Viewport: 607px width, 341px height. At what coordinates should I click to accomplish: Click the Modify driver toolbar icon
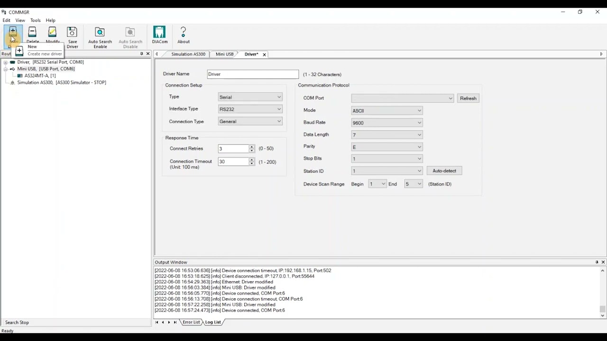52,32
